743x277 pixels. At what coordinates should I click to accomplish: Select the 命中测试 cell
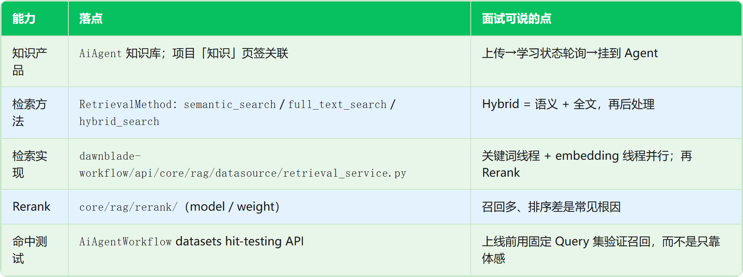35,250
